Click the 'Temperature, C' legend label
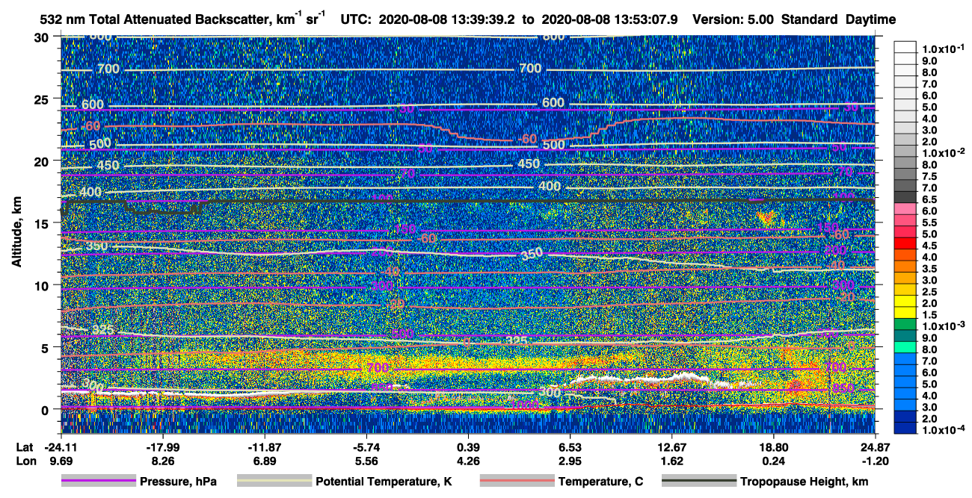 click(600, 482)
